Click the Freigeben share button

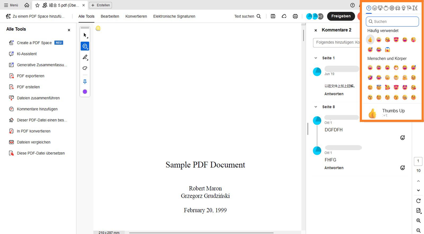tap(341, 16)
